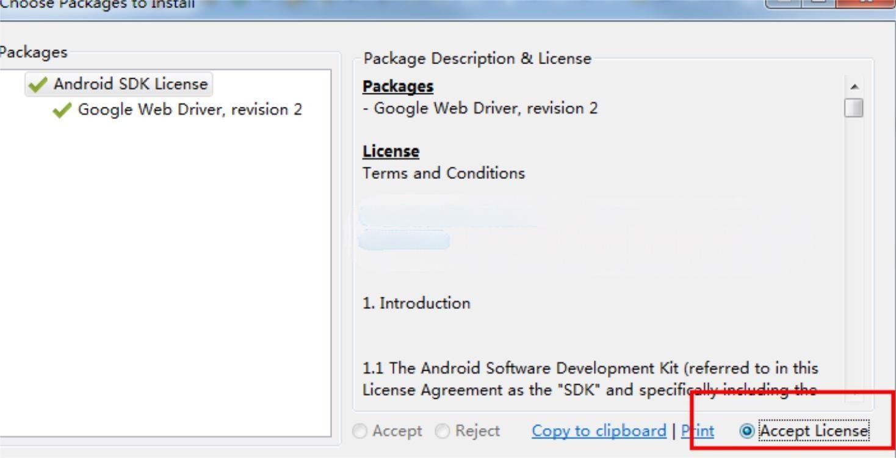Viewport: 896px width, 458px height.
Task: Click the license text scrollbar thumb
Action: (x=854, y=108)
